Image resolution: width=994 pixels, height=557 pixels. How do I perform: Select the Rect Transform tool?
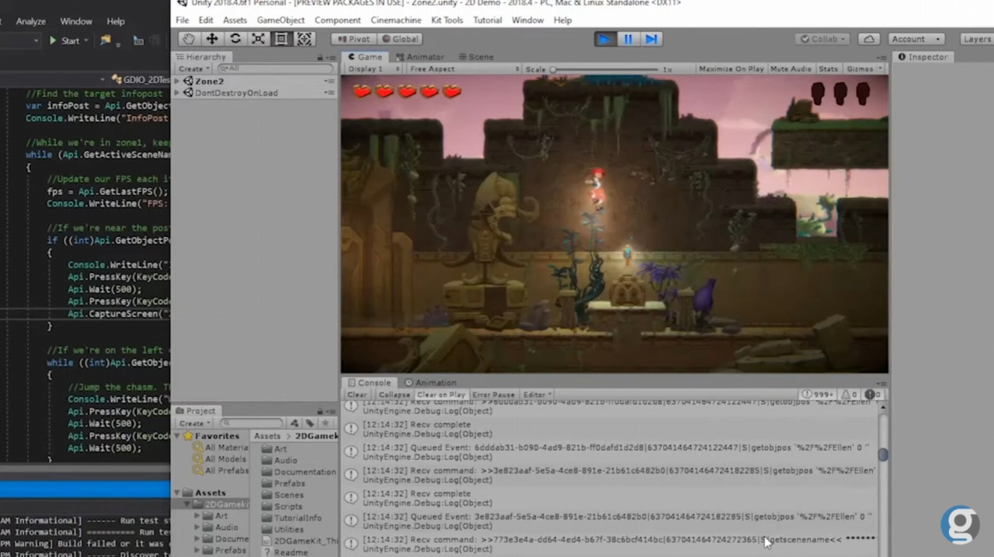click(x=281, y=39)
